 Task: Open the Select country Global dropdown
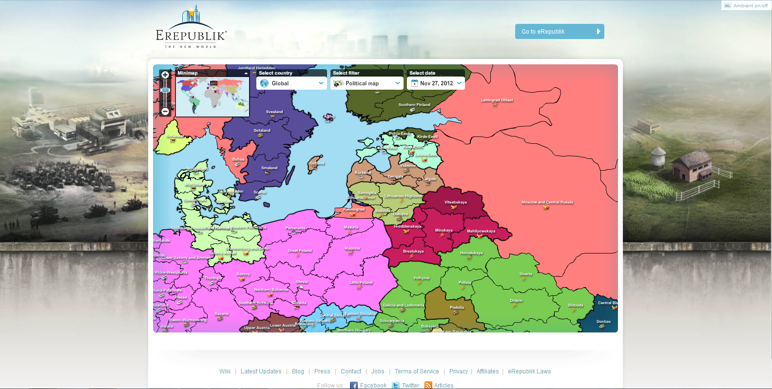tap(291, 83)
